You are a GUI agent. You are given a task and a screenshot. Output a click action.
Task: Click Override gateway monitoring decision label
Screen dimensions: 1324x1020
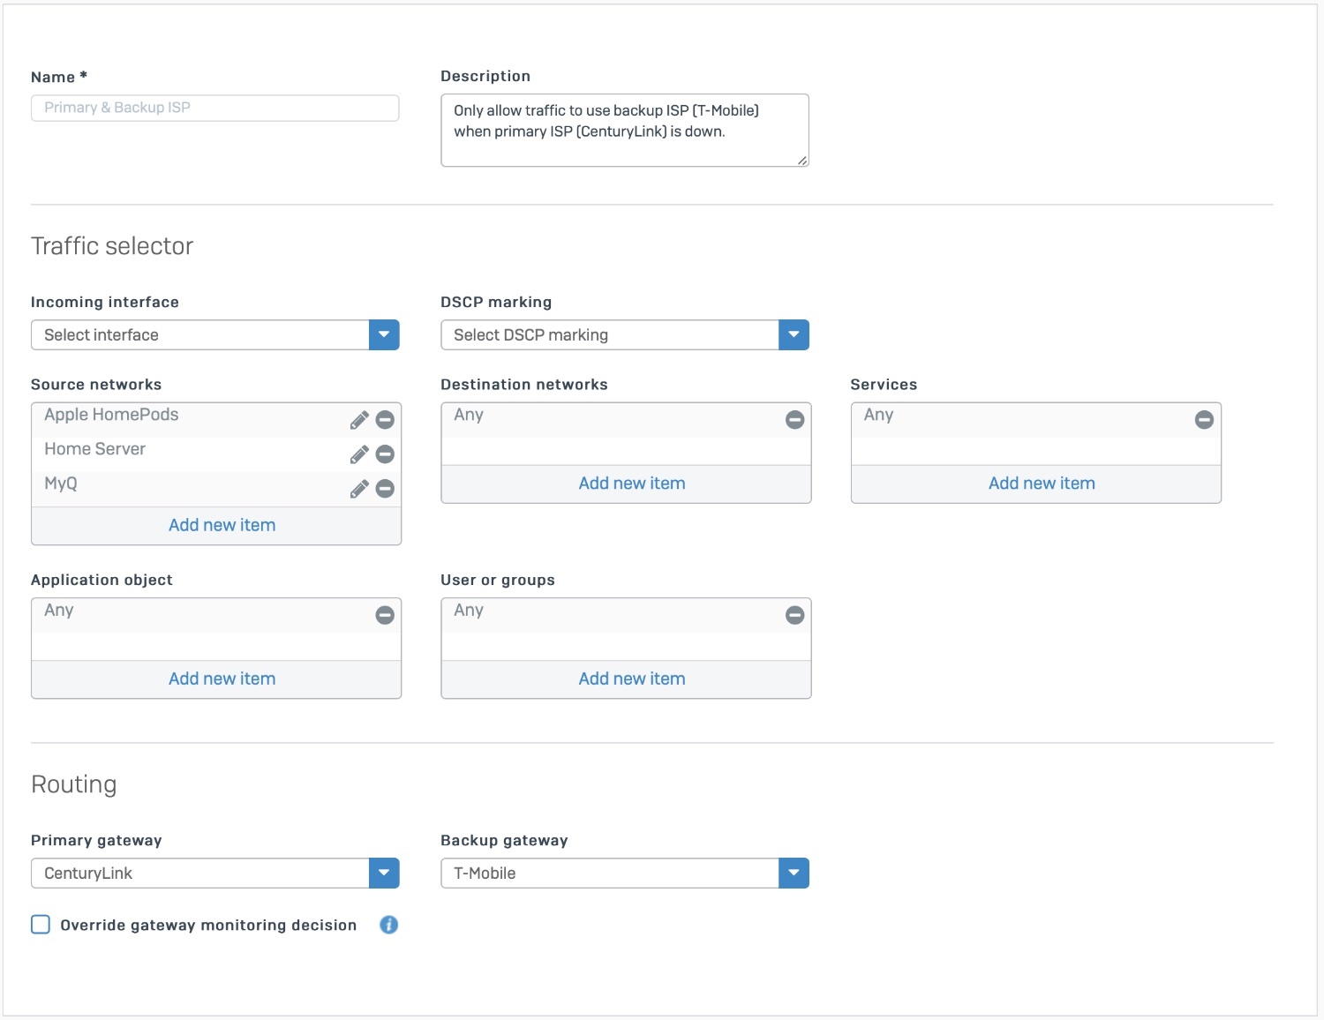click(208, 925)
